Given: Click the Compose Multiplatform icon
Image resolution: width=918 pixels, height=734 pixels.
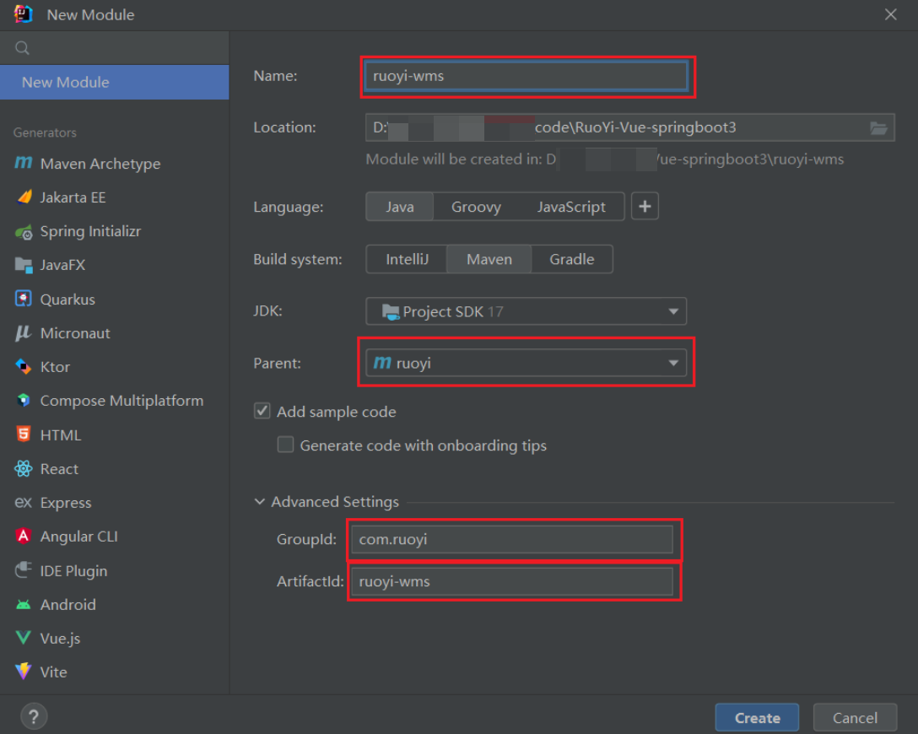Looking at the screenshot, I should (24, 401).
